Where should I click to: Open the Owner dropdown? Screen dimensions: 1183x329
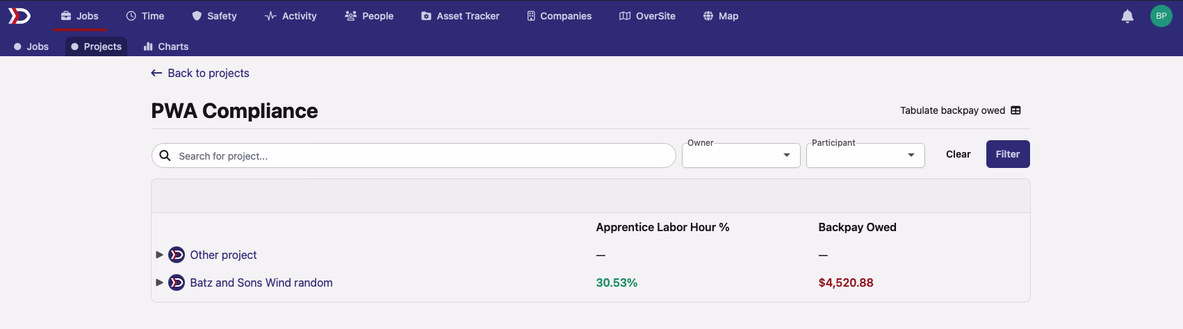coord(741,155)
